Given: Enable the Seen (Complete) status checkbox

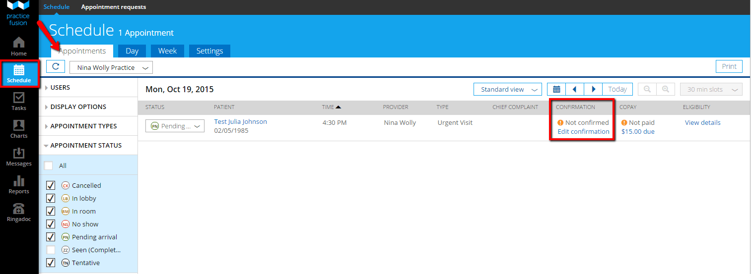Looking at the screenshot, I should [50, 250].
